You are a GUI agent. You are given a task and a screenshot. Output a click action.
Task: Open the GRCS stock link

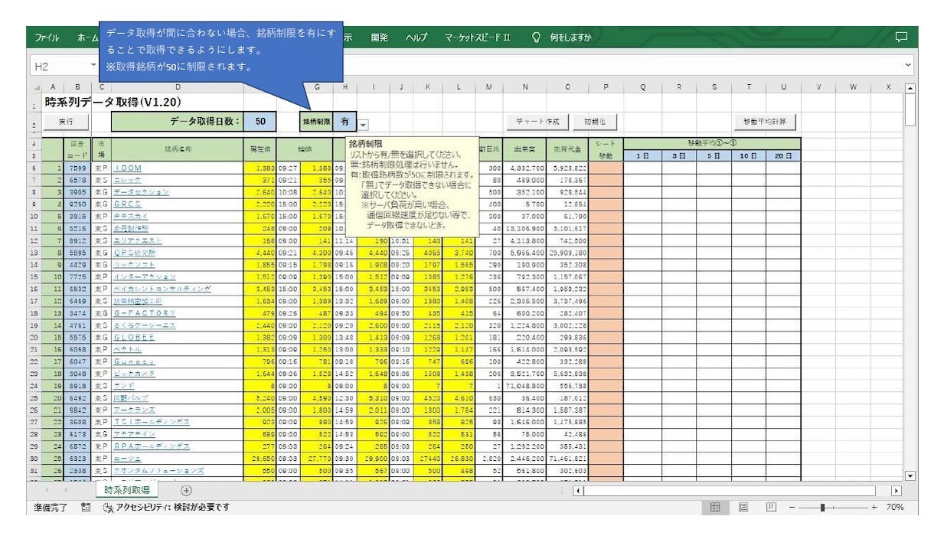(127, 205)
